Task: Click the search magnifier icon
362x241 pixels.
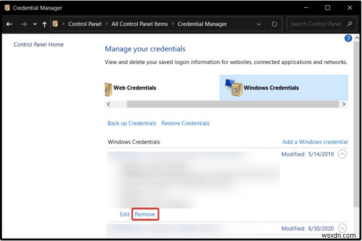Action: pos(349,24)
